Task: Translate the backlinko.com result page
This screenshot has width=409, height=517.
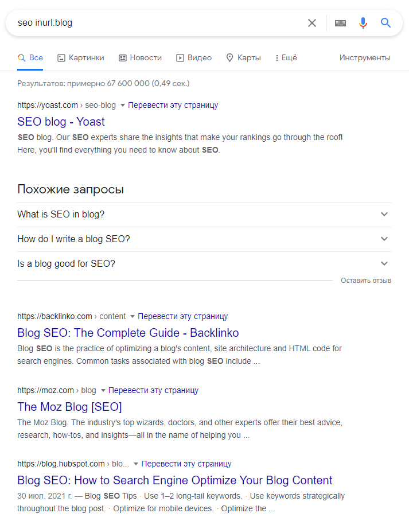Action: (x=183, y=316)
